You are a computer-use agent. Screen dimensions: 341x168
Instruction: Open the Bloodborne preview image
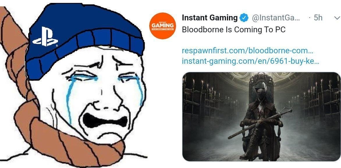(x=261, y=117)
